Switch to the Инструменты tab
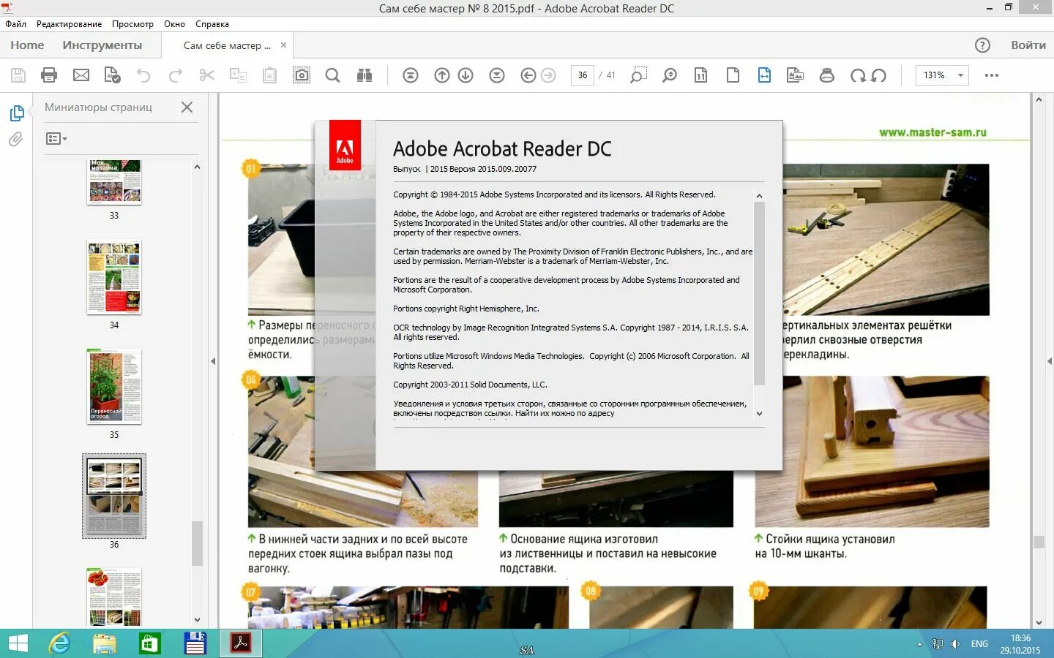1054x658 pixels. pos(102,45)
